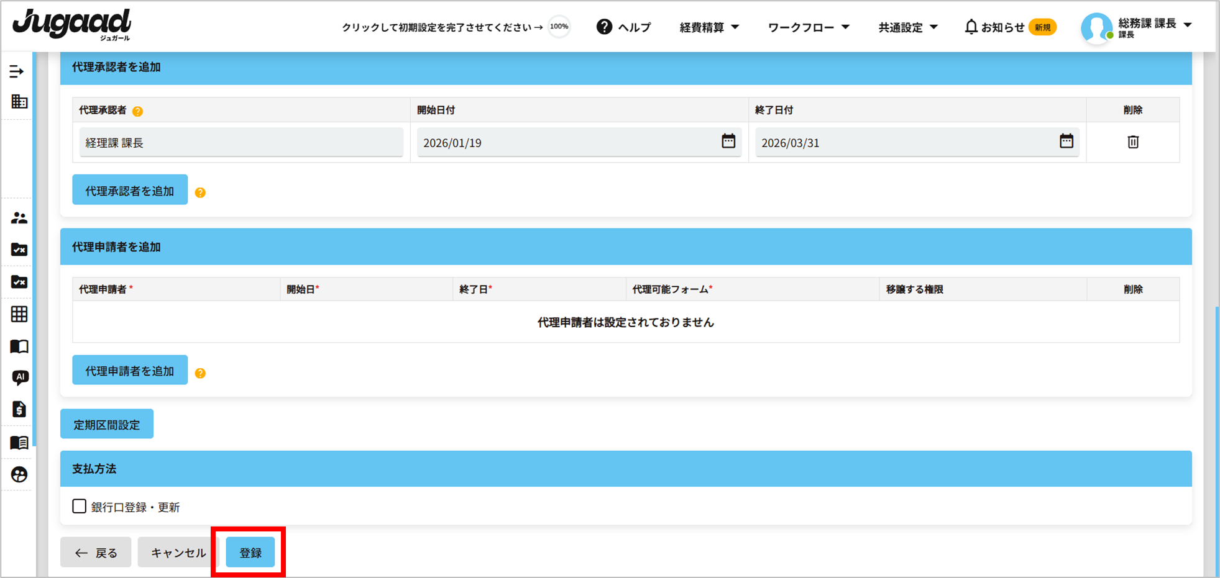Expand the 共通設定 dropdown menu
Image resolution: width=1220 pixels, height=578 pixels.
[907, 27]
